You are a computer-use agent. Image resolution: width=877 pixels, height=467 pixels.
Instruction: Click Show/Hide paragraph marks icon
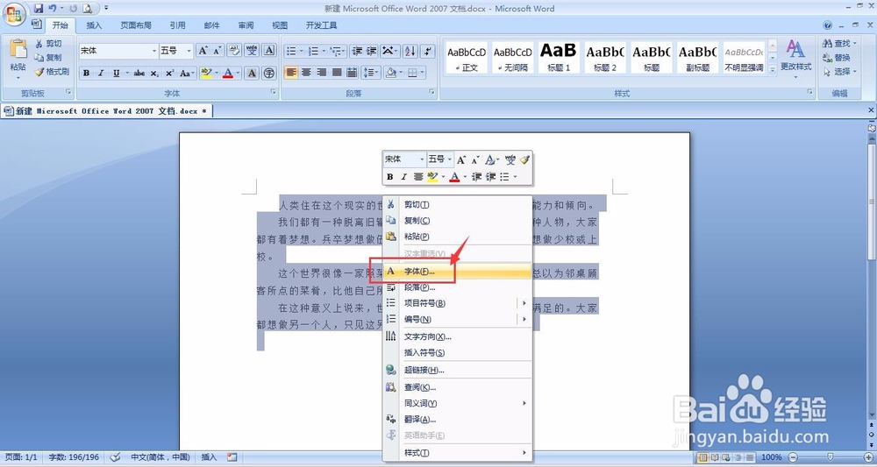pyautogui.click(x=427, y=51)
